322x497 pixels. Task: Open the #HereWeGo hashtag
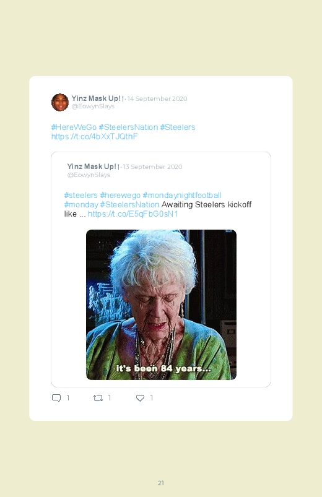[x=74, y=127]
